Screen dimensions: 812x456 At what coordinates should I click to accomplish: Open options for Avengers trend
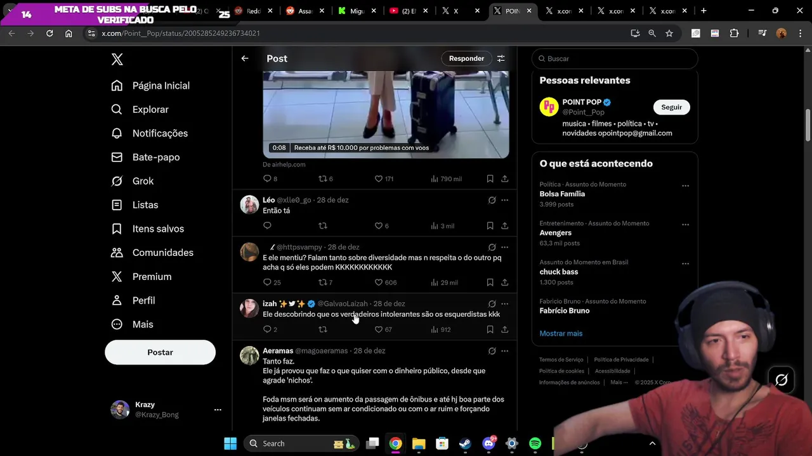click(685, 225)
